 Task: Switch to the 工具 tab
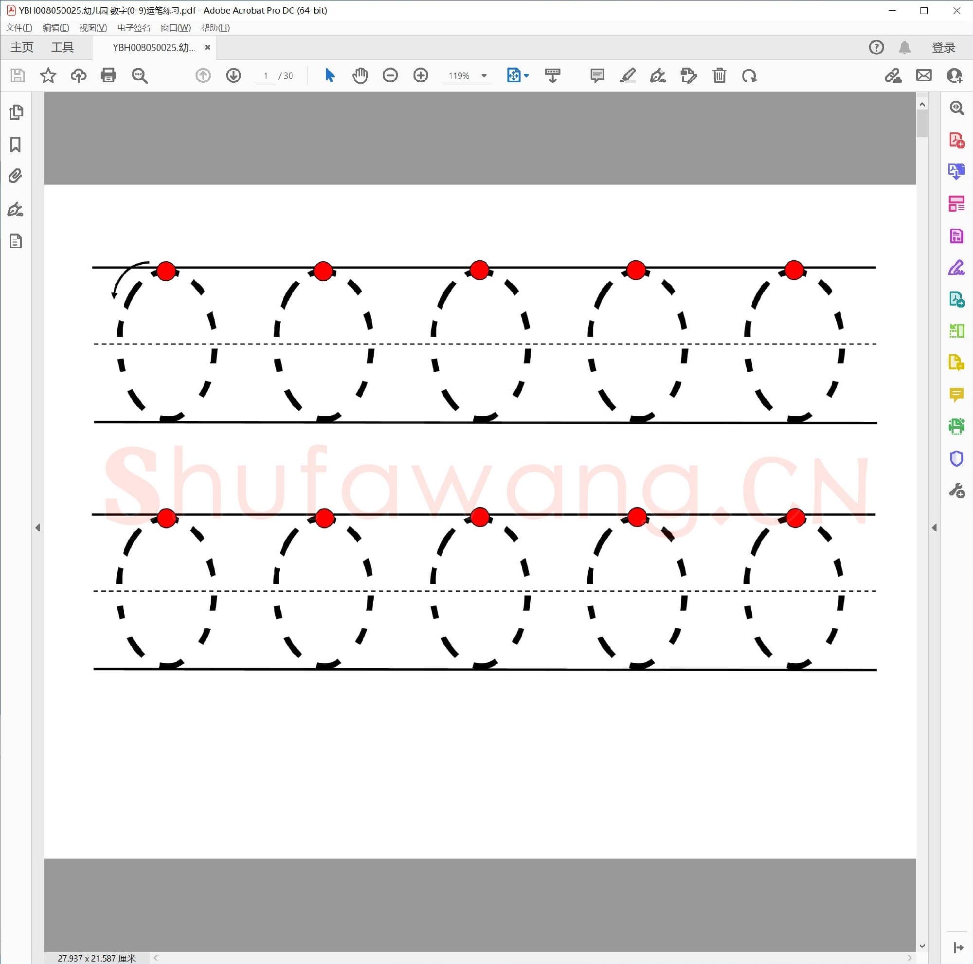click(x=62, y=47)
